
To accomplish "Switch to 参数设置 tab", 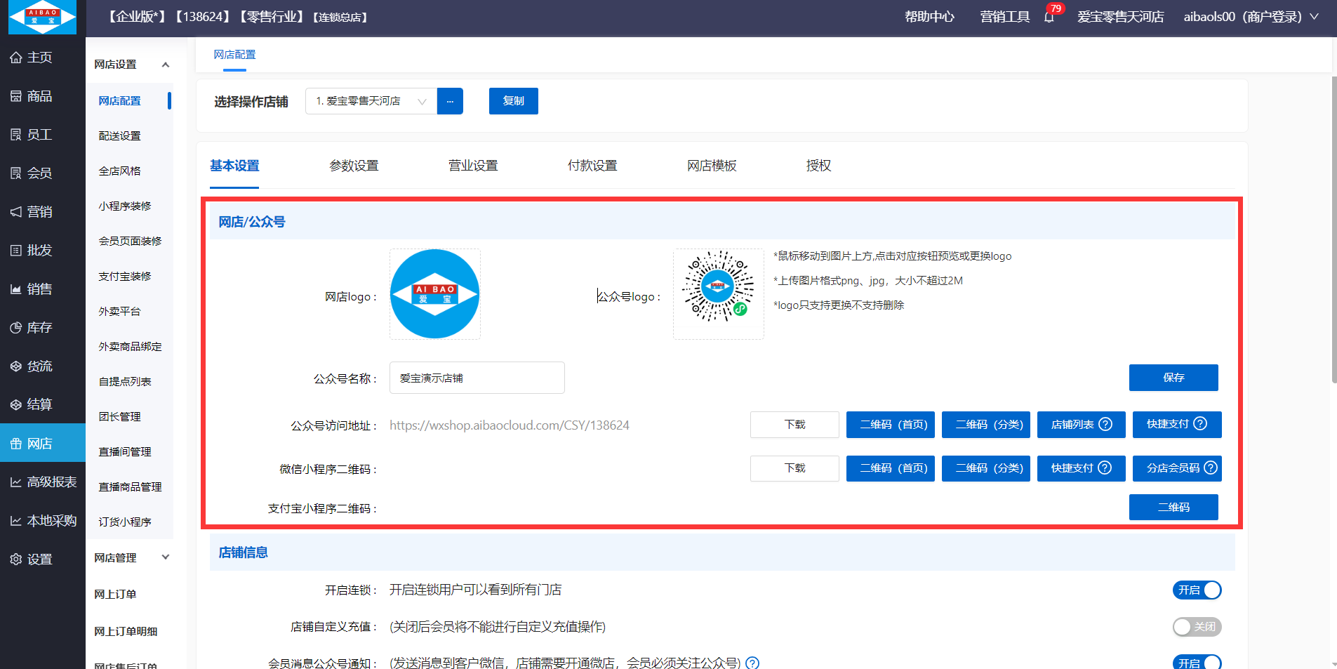I will coord(354,166).
